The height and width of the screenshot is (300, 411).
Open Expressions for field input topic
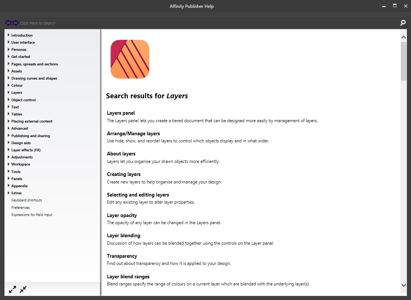[32, 214]
